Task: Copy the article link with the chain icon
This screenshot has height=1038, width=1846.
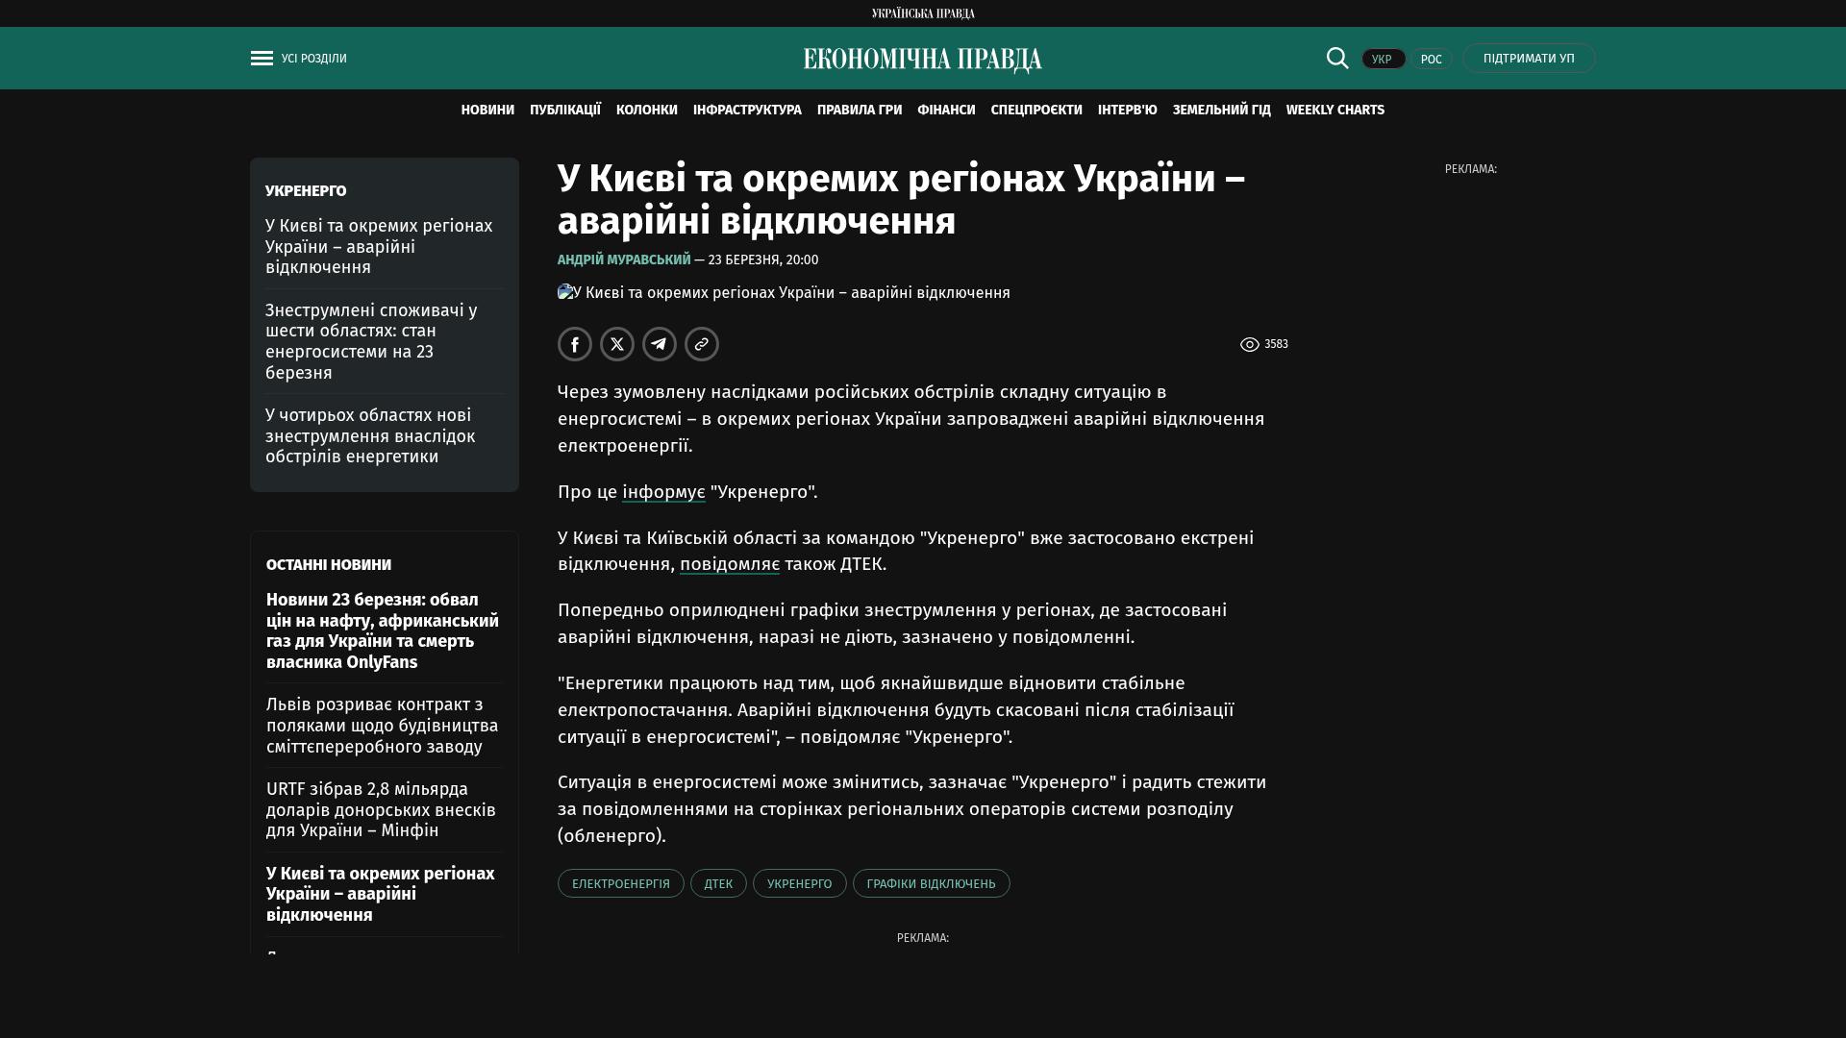Action: pyautogui.click(x=702, y=344)
